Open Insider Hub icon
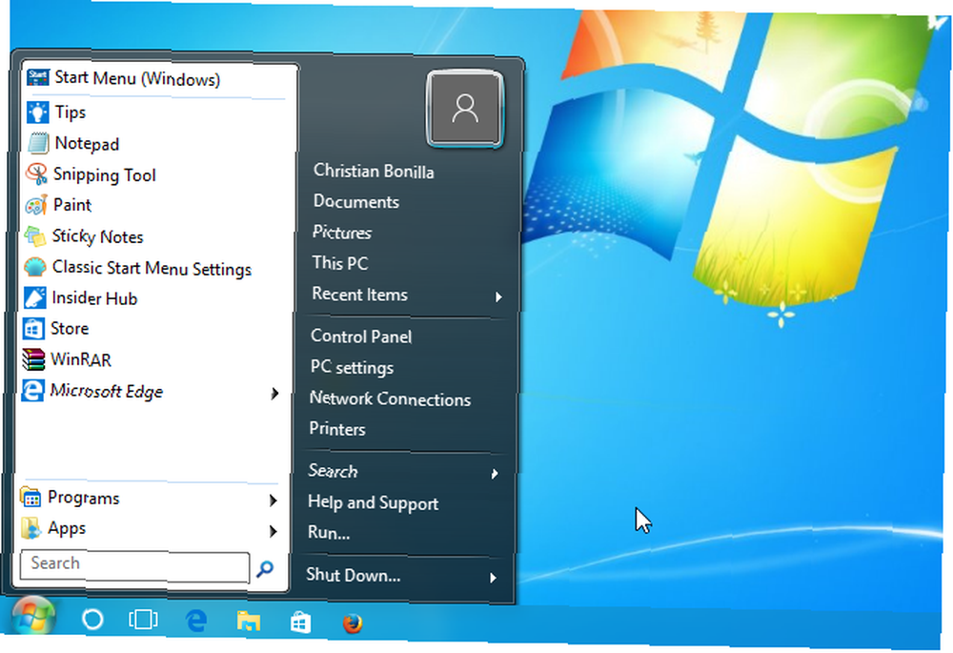The image size is (953, 653). point(34,298)
